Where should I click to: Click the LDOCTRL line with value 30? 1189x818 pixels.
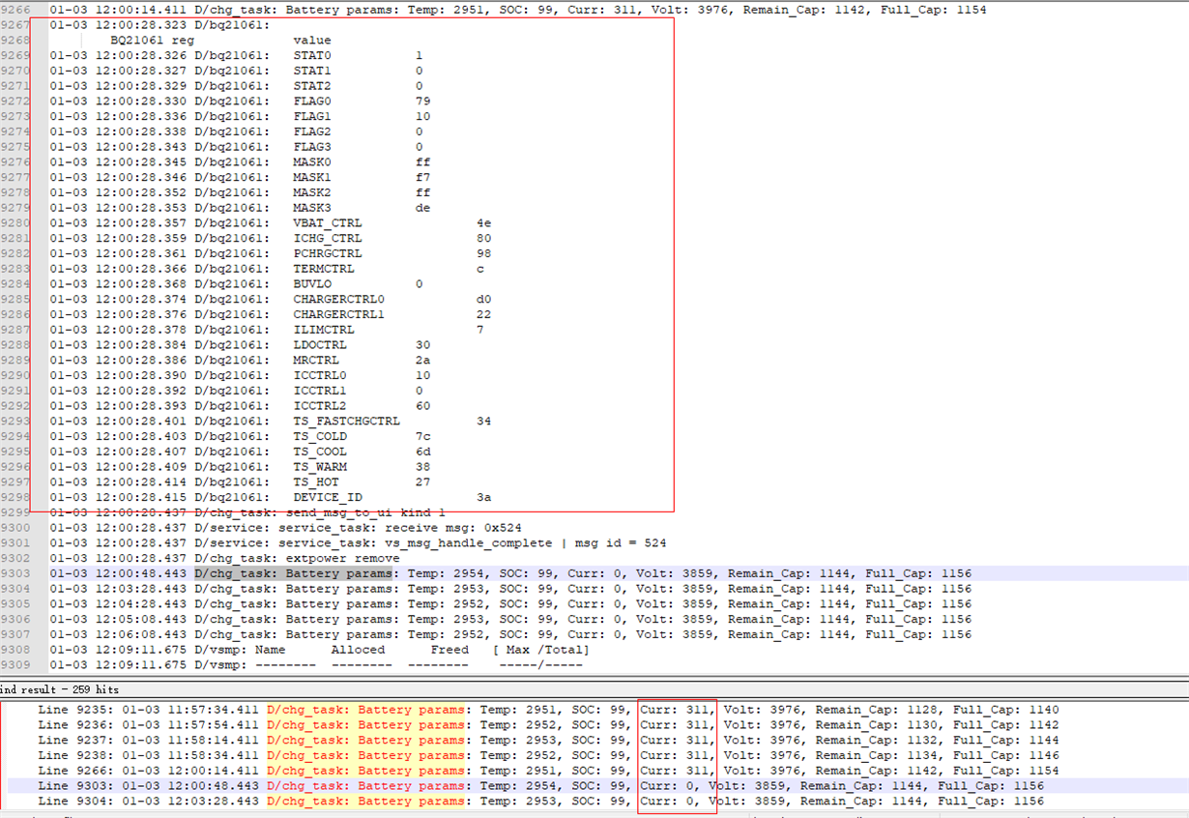click(240, 345)
